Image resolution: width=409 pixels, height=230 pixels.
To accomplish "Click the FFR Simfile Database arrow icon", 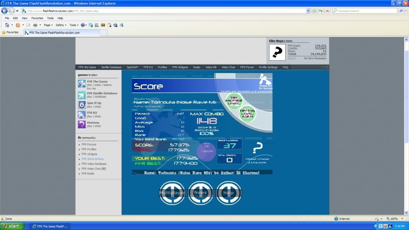I will point(81,95).
